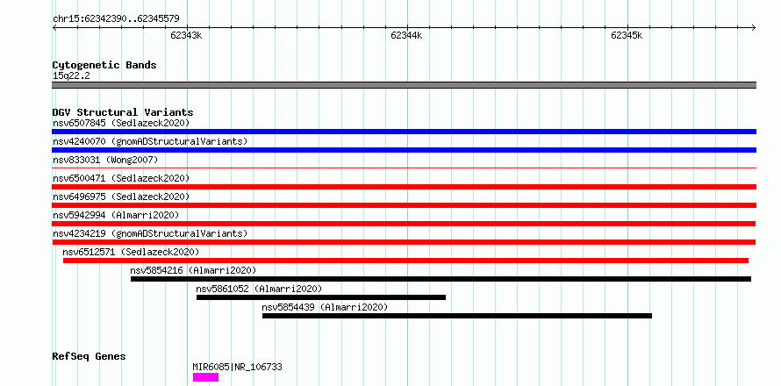Open the nsv5861052 (Almarri2020) label
Viewport: 781px width, 386px height.
tap(259, 289)
